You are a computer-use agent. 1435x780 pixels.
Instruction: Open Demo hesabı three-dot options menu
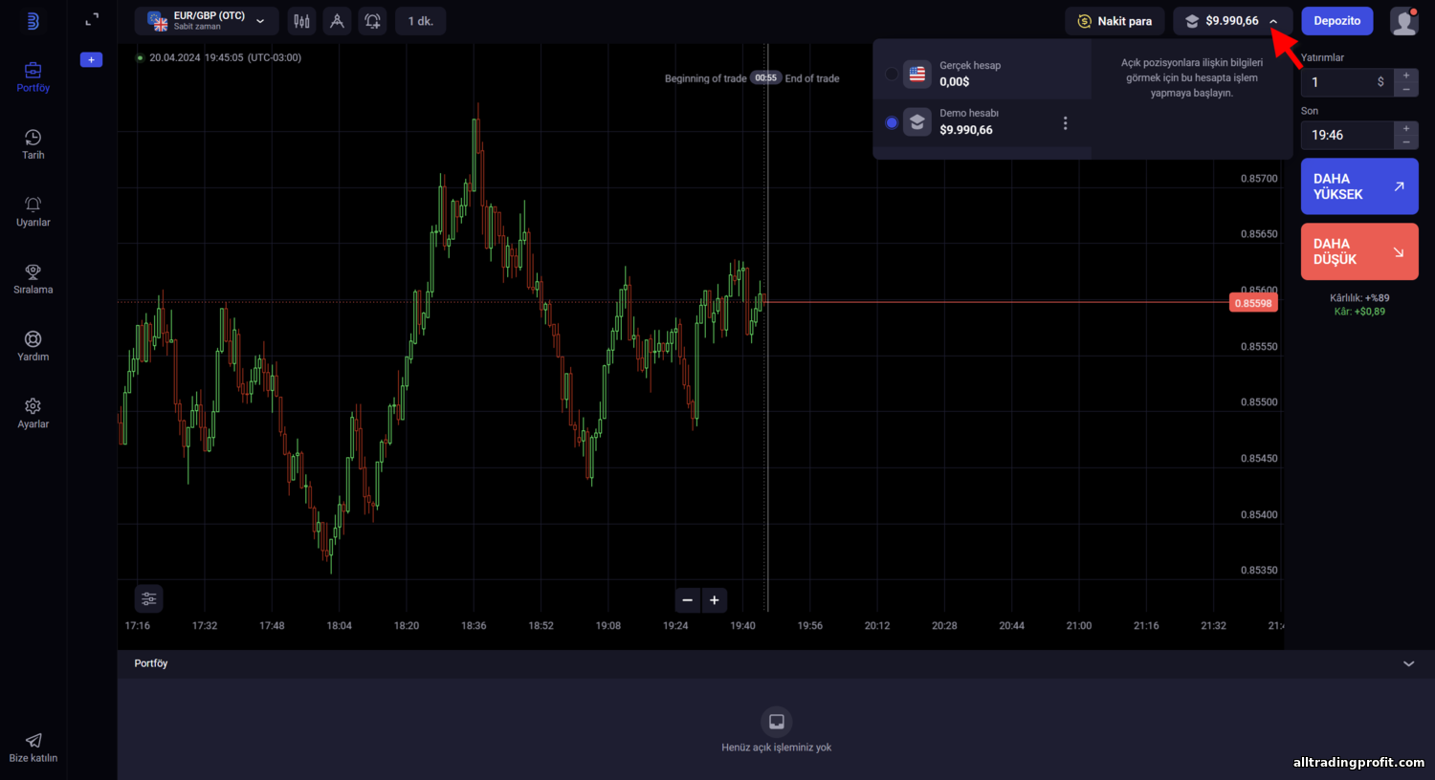[1065, 123]
